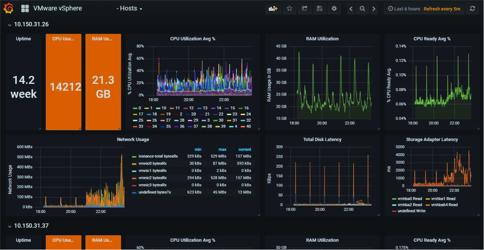
Task: Refresh the dashboard now
Action: (472, 9)
